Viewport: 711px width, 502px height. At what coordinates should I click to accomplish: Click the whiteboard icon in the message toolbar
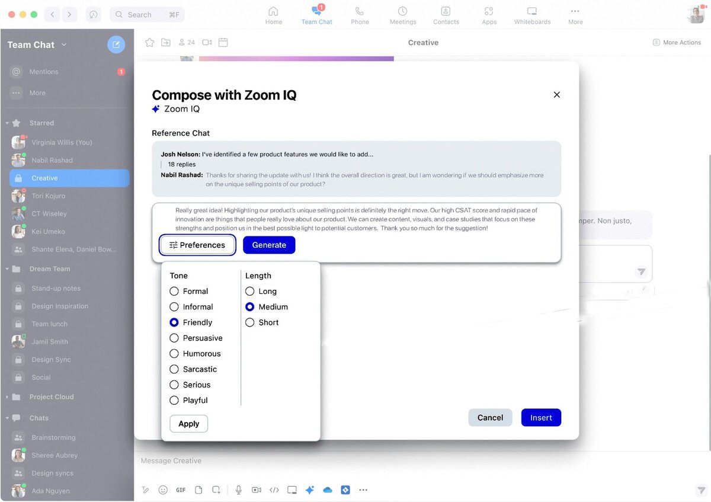292,490
